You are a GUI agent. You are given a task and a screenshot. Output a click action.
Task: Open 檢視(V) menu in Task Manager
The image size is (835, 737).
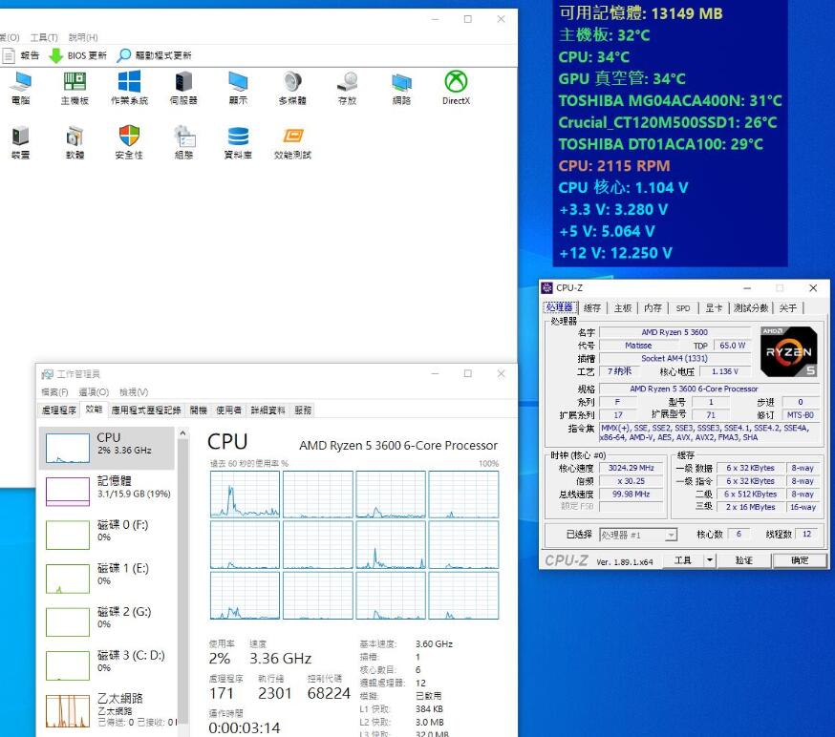point(134,392)
